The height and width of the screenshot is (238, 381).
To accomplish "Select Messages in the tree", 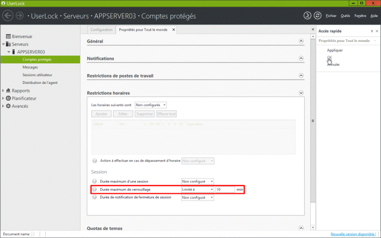I will (30, 67).
